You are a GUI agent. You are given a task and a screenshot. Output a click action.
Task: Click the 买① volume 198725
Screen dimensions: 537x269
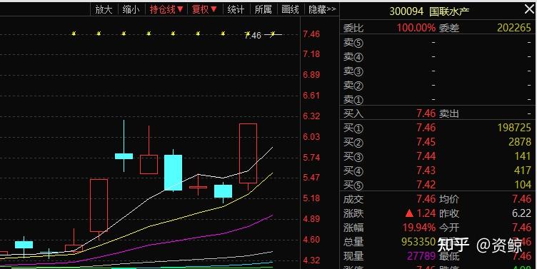pos(514,128)
